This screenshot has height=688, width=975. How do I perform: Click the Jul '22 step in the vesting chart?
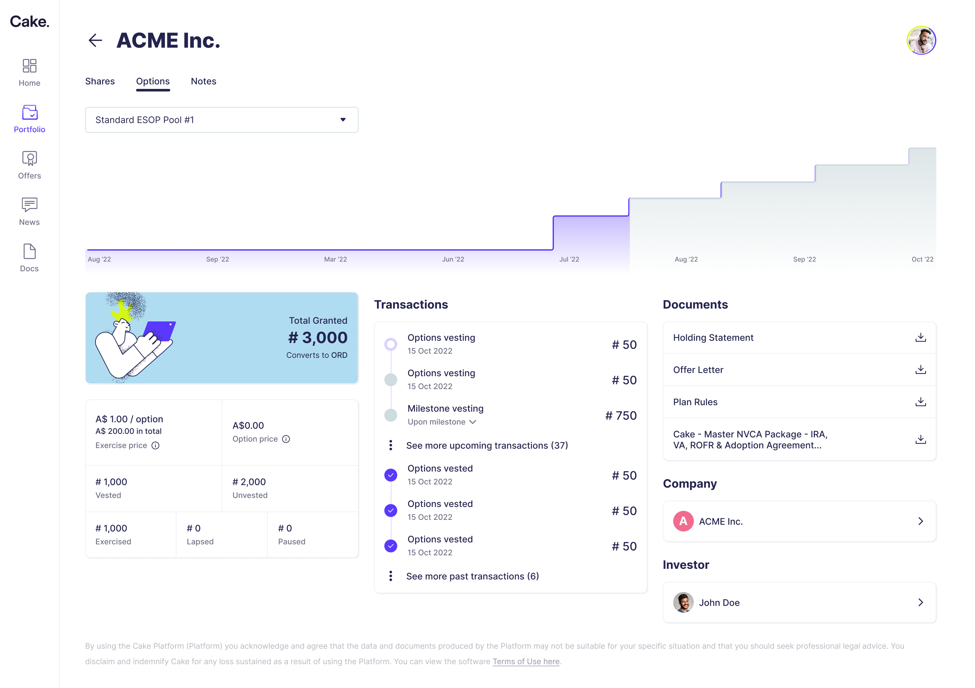(591, 233)
